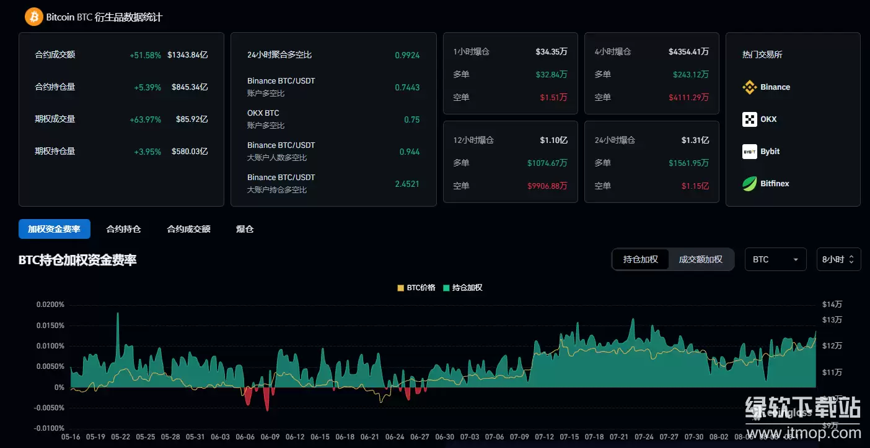Open the OKX exchange icon
The width and height of the screenshot is (870, 448).
(x=750, y=119)
